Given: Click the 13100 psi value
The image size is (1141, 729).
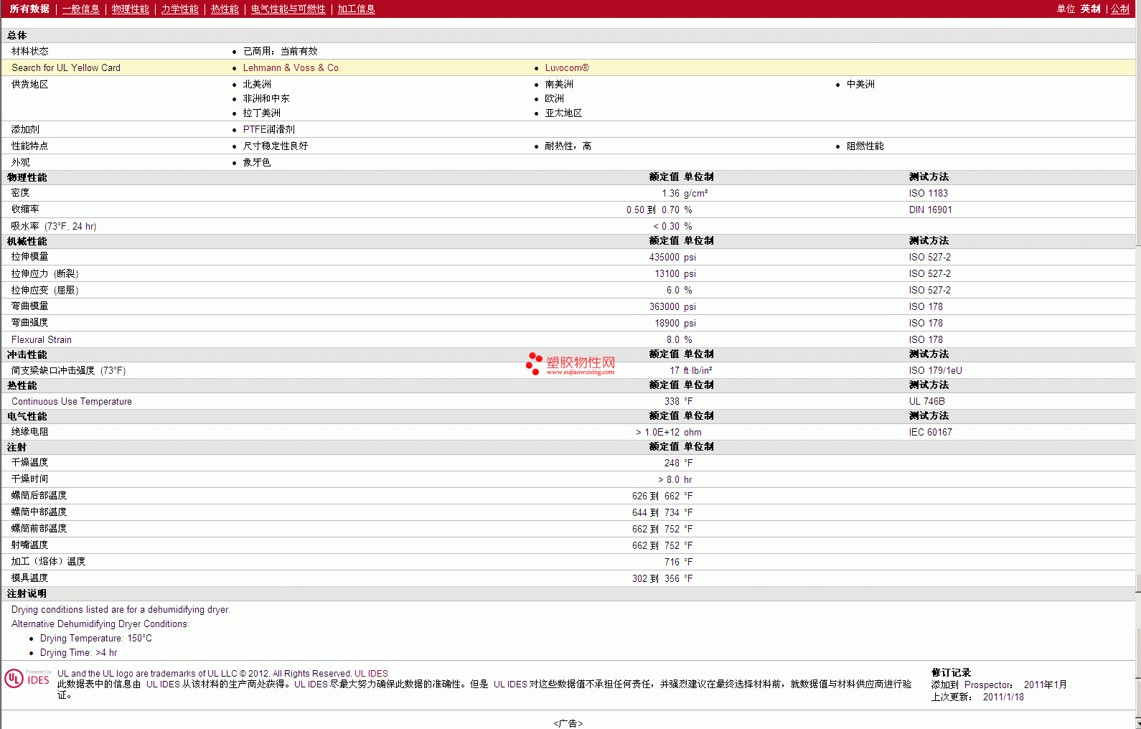Looking at the screenshot, I should point(675,273).
